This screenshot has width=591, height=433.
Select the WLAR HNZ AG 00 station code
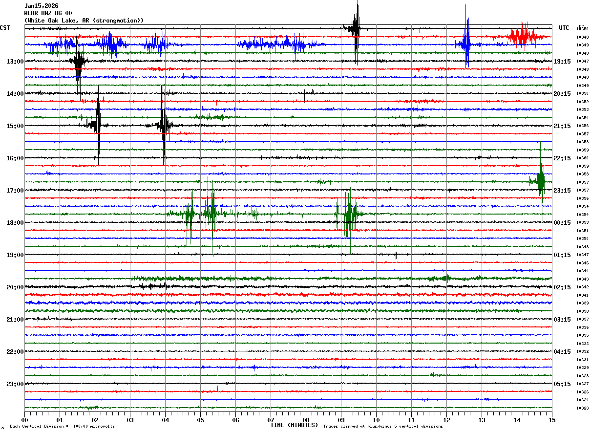(48, 13)
